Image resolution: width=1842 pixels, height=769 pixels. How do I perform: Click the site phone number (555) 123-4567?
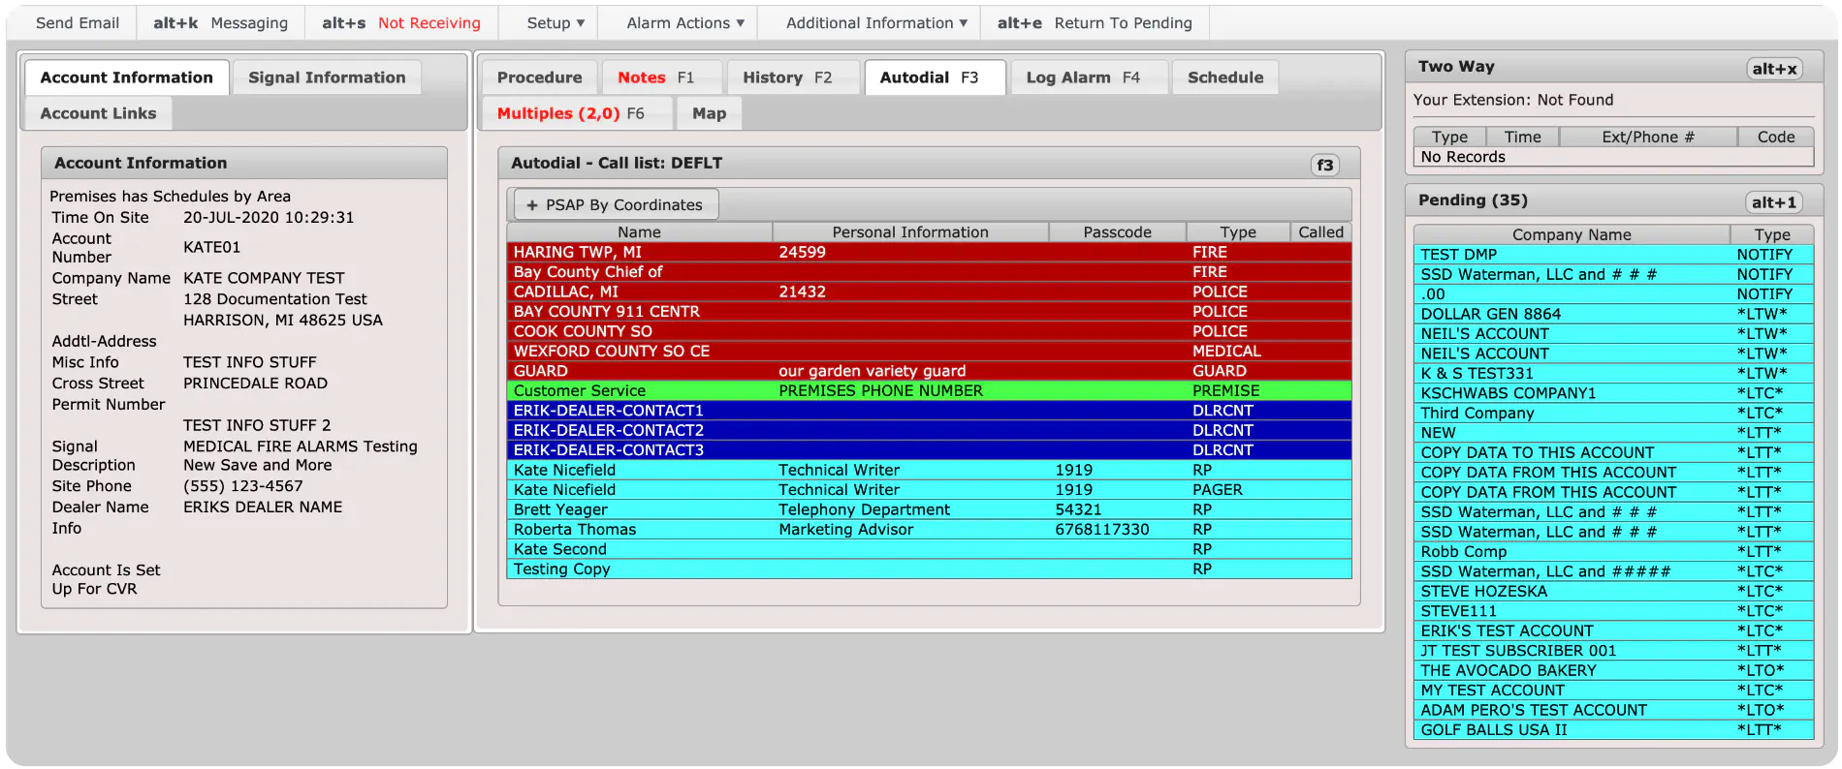(x=243, y=486)
